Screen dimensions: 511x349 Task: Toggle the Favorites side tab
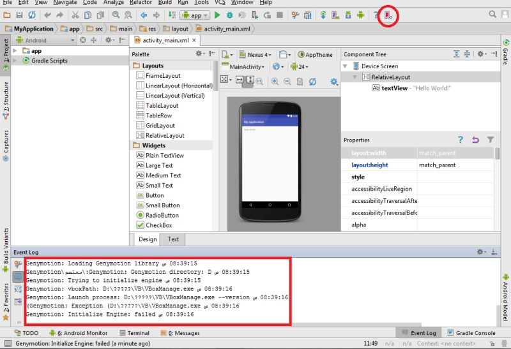click(x=6, y=302)
